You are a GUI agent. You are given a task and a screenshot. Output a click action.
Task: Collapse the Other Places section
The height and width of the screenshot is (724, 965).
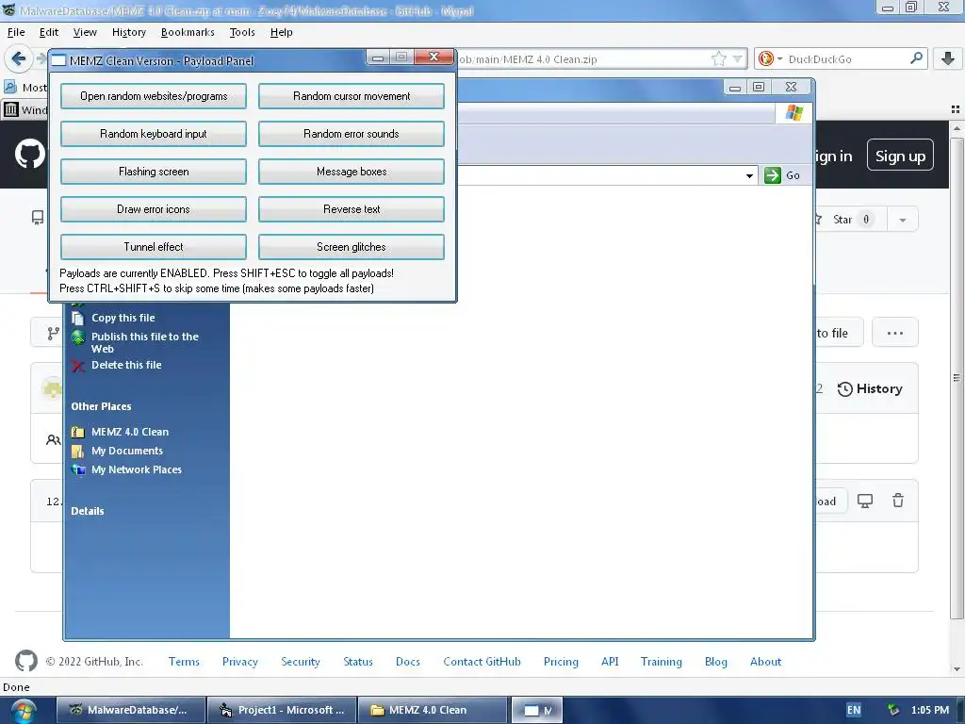pos(101,406)
